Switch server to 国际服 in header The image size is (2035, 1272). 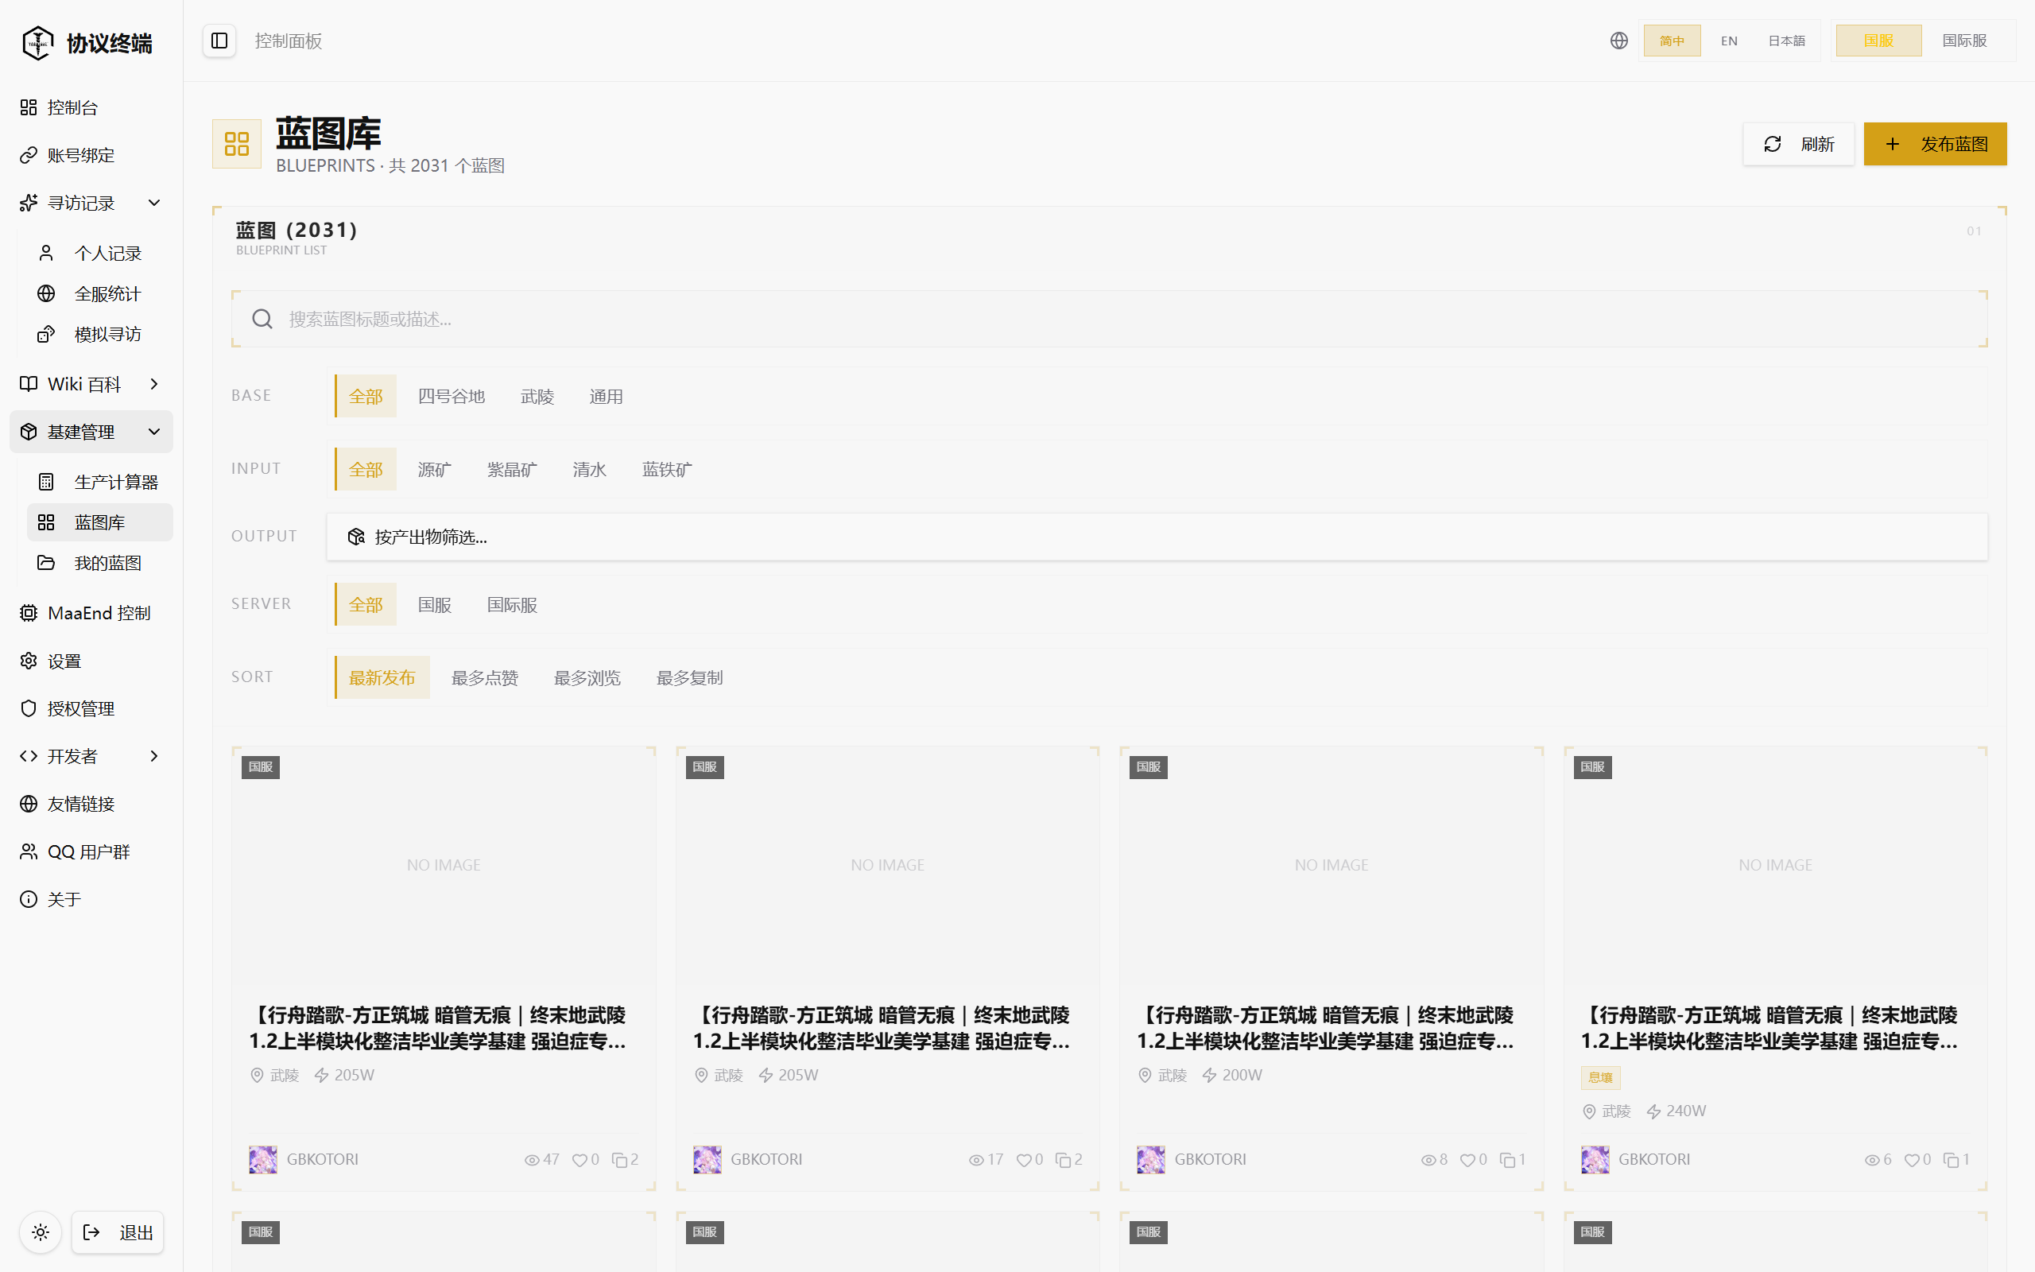pyautogui.click(x=1964, y=41)
